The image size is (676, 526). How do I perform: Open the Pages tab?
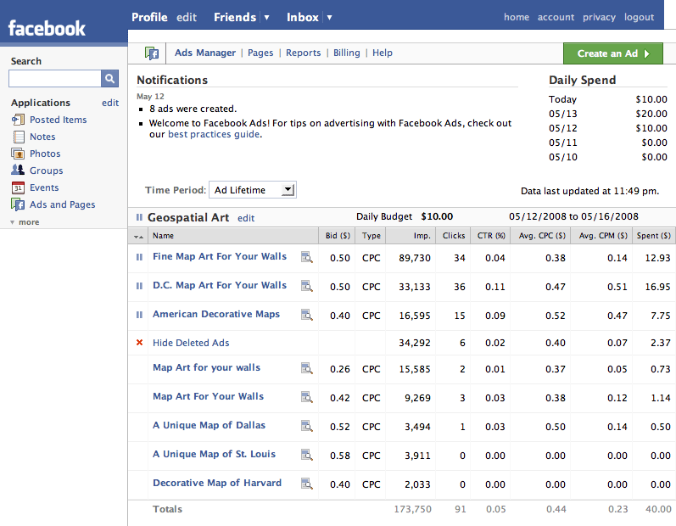click(260, 53)
